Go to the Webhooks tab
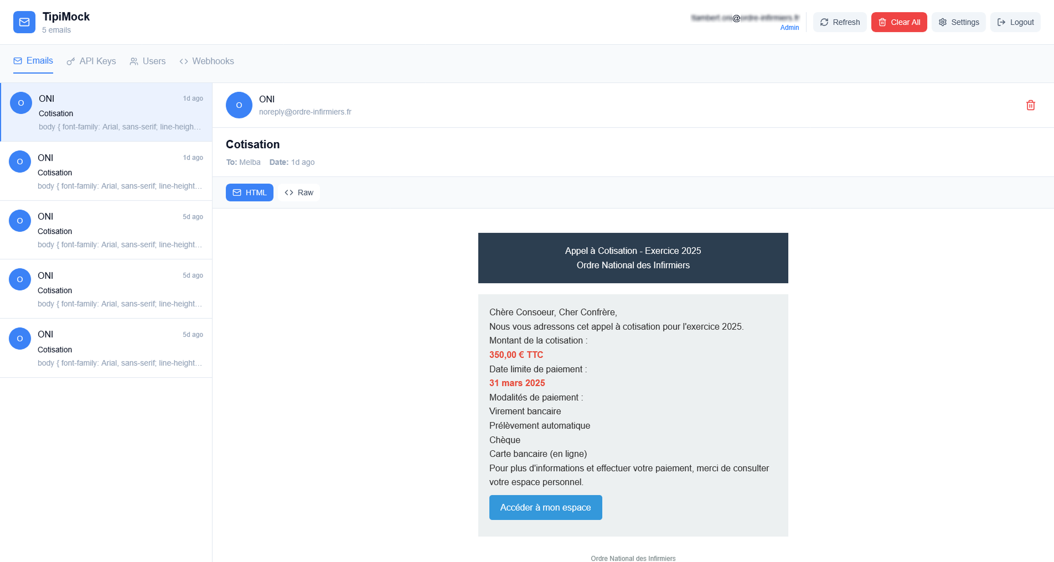The image size is (1054, 562). [206, 61]
